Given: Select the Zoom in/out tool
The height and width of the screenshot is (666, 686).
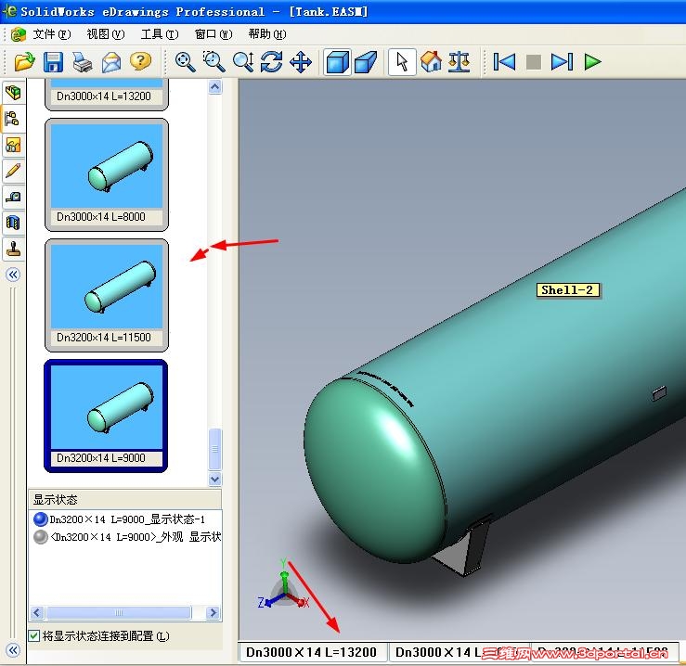Looking at the screenshot, I should [x=243, y=61].
